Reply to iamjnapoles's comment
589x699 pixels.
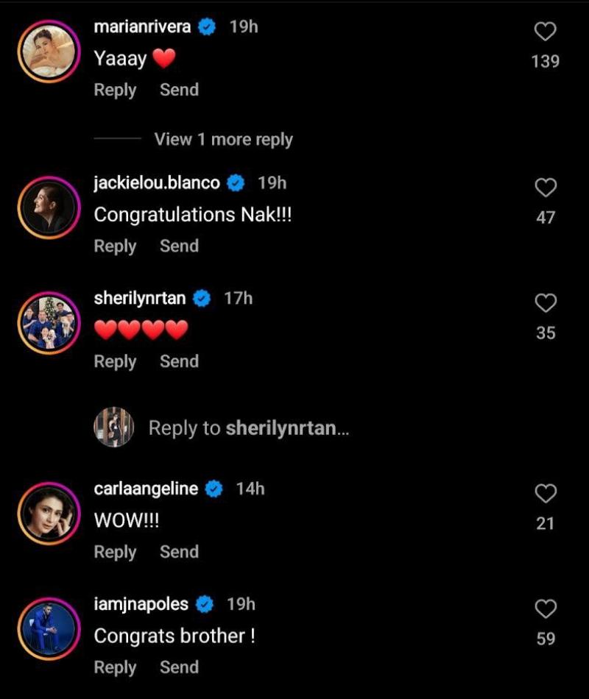click(x=115, y=667)
